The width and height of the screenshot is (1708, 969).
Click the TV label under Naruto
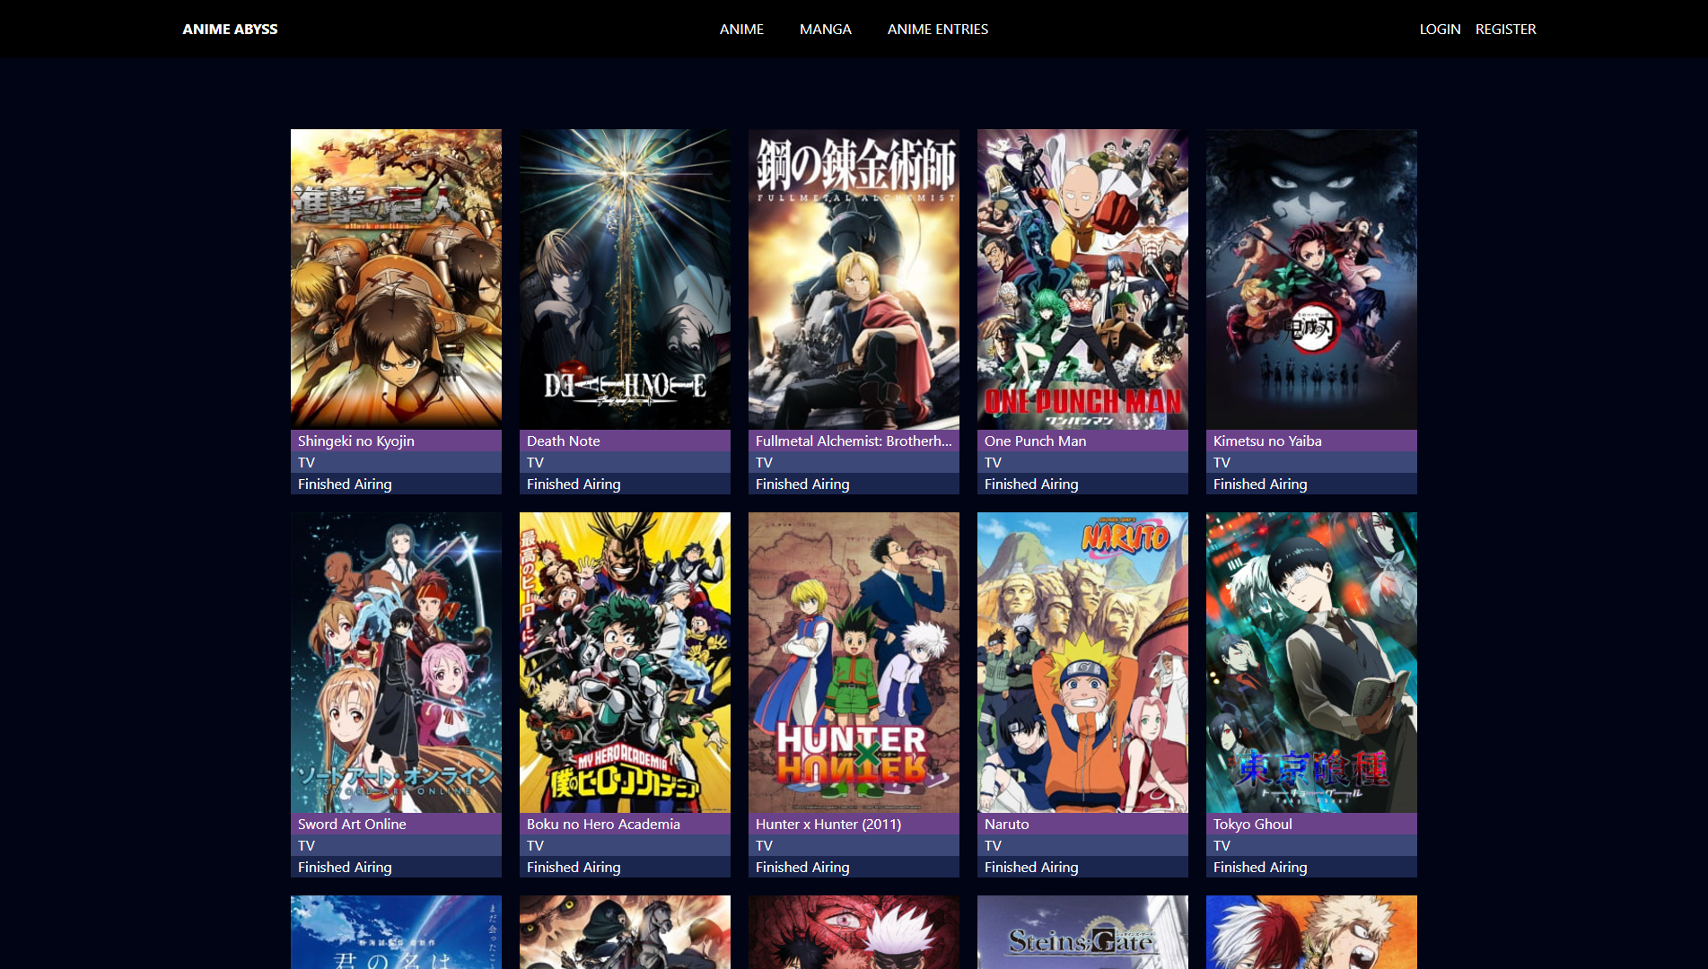pos(993,845)
